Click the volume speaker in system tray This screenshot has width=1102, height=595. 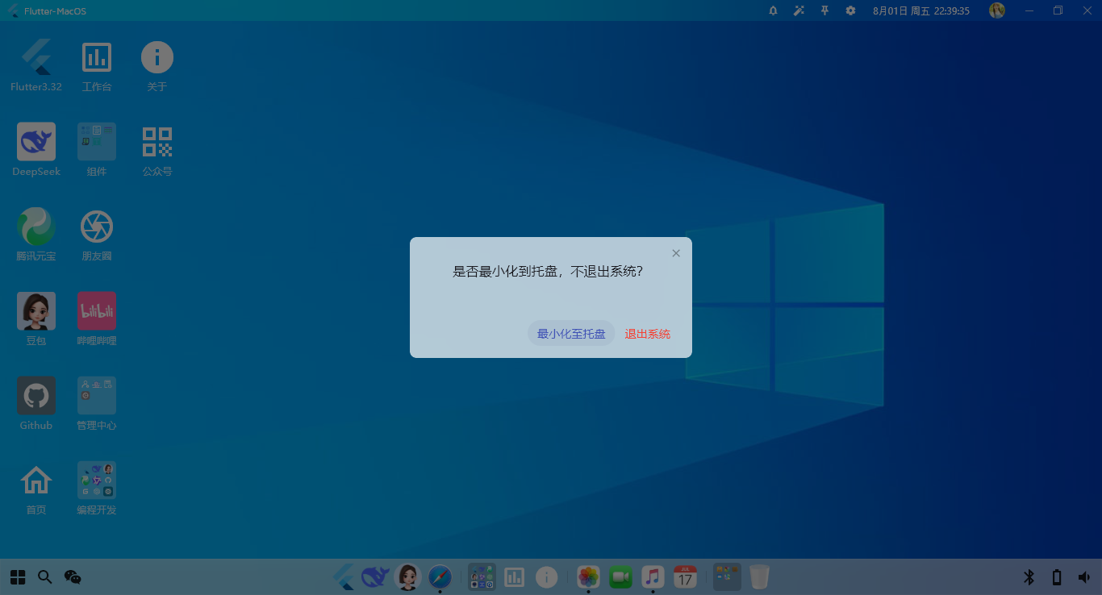click(1084, 576)
